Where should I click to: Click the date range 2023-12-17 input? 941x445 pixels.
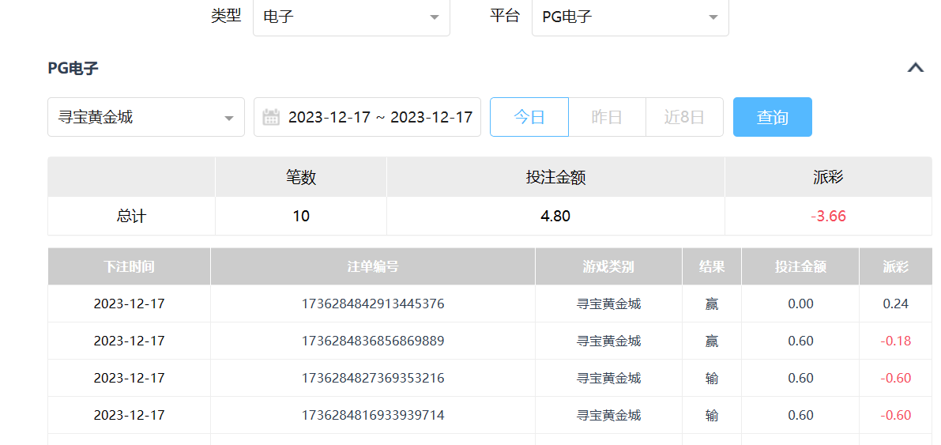click(x=380, y=118)
